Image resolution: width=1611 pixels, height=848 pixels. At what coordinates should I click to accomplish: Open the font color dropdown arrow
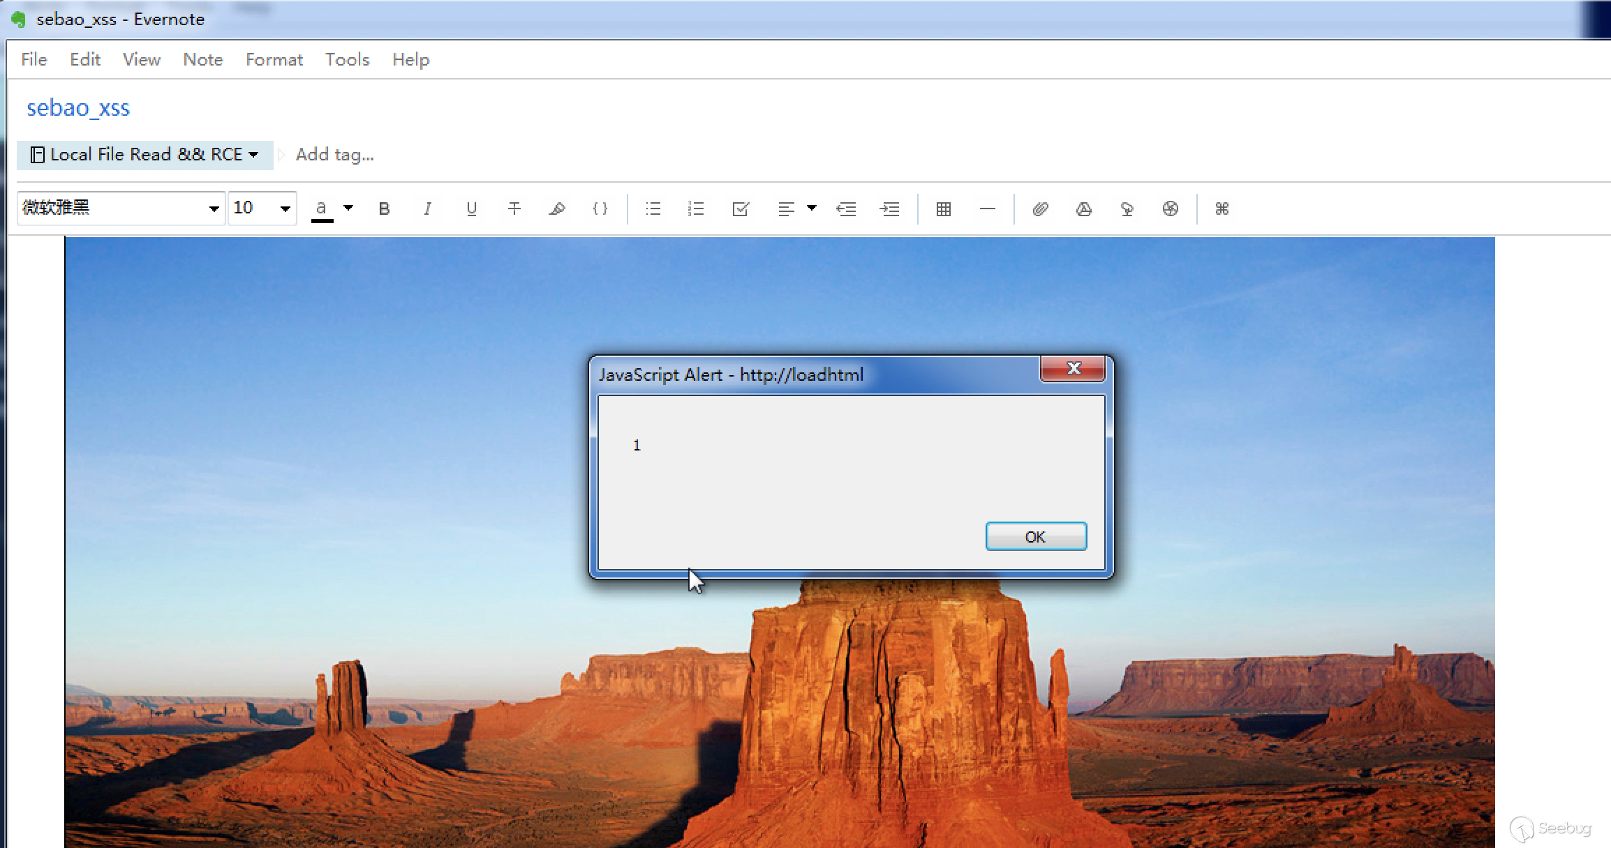(348, 208)
